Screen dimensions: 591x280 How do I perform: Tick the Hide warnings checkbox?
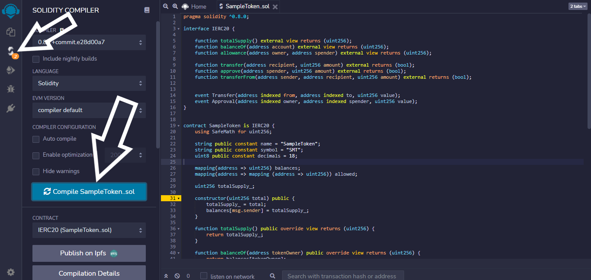[x=36, y=171]
